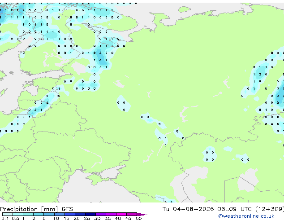The image size is (284, 220).
Task: Click the 'Precipitation [mm] GFS' title text
Action: tap(36, 209)
